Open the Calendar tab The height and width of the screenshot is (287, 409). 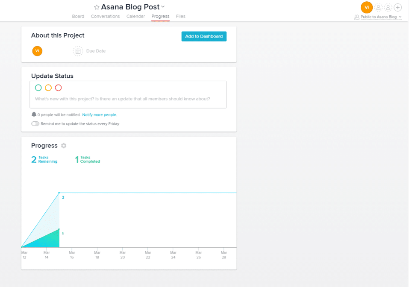click(135, 16)
